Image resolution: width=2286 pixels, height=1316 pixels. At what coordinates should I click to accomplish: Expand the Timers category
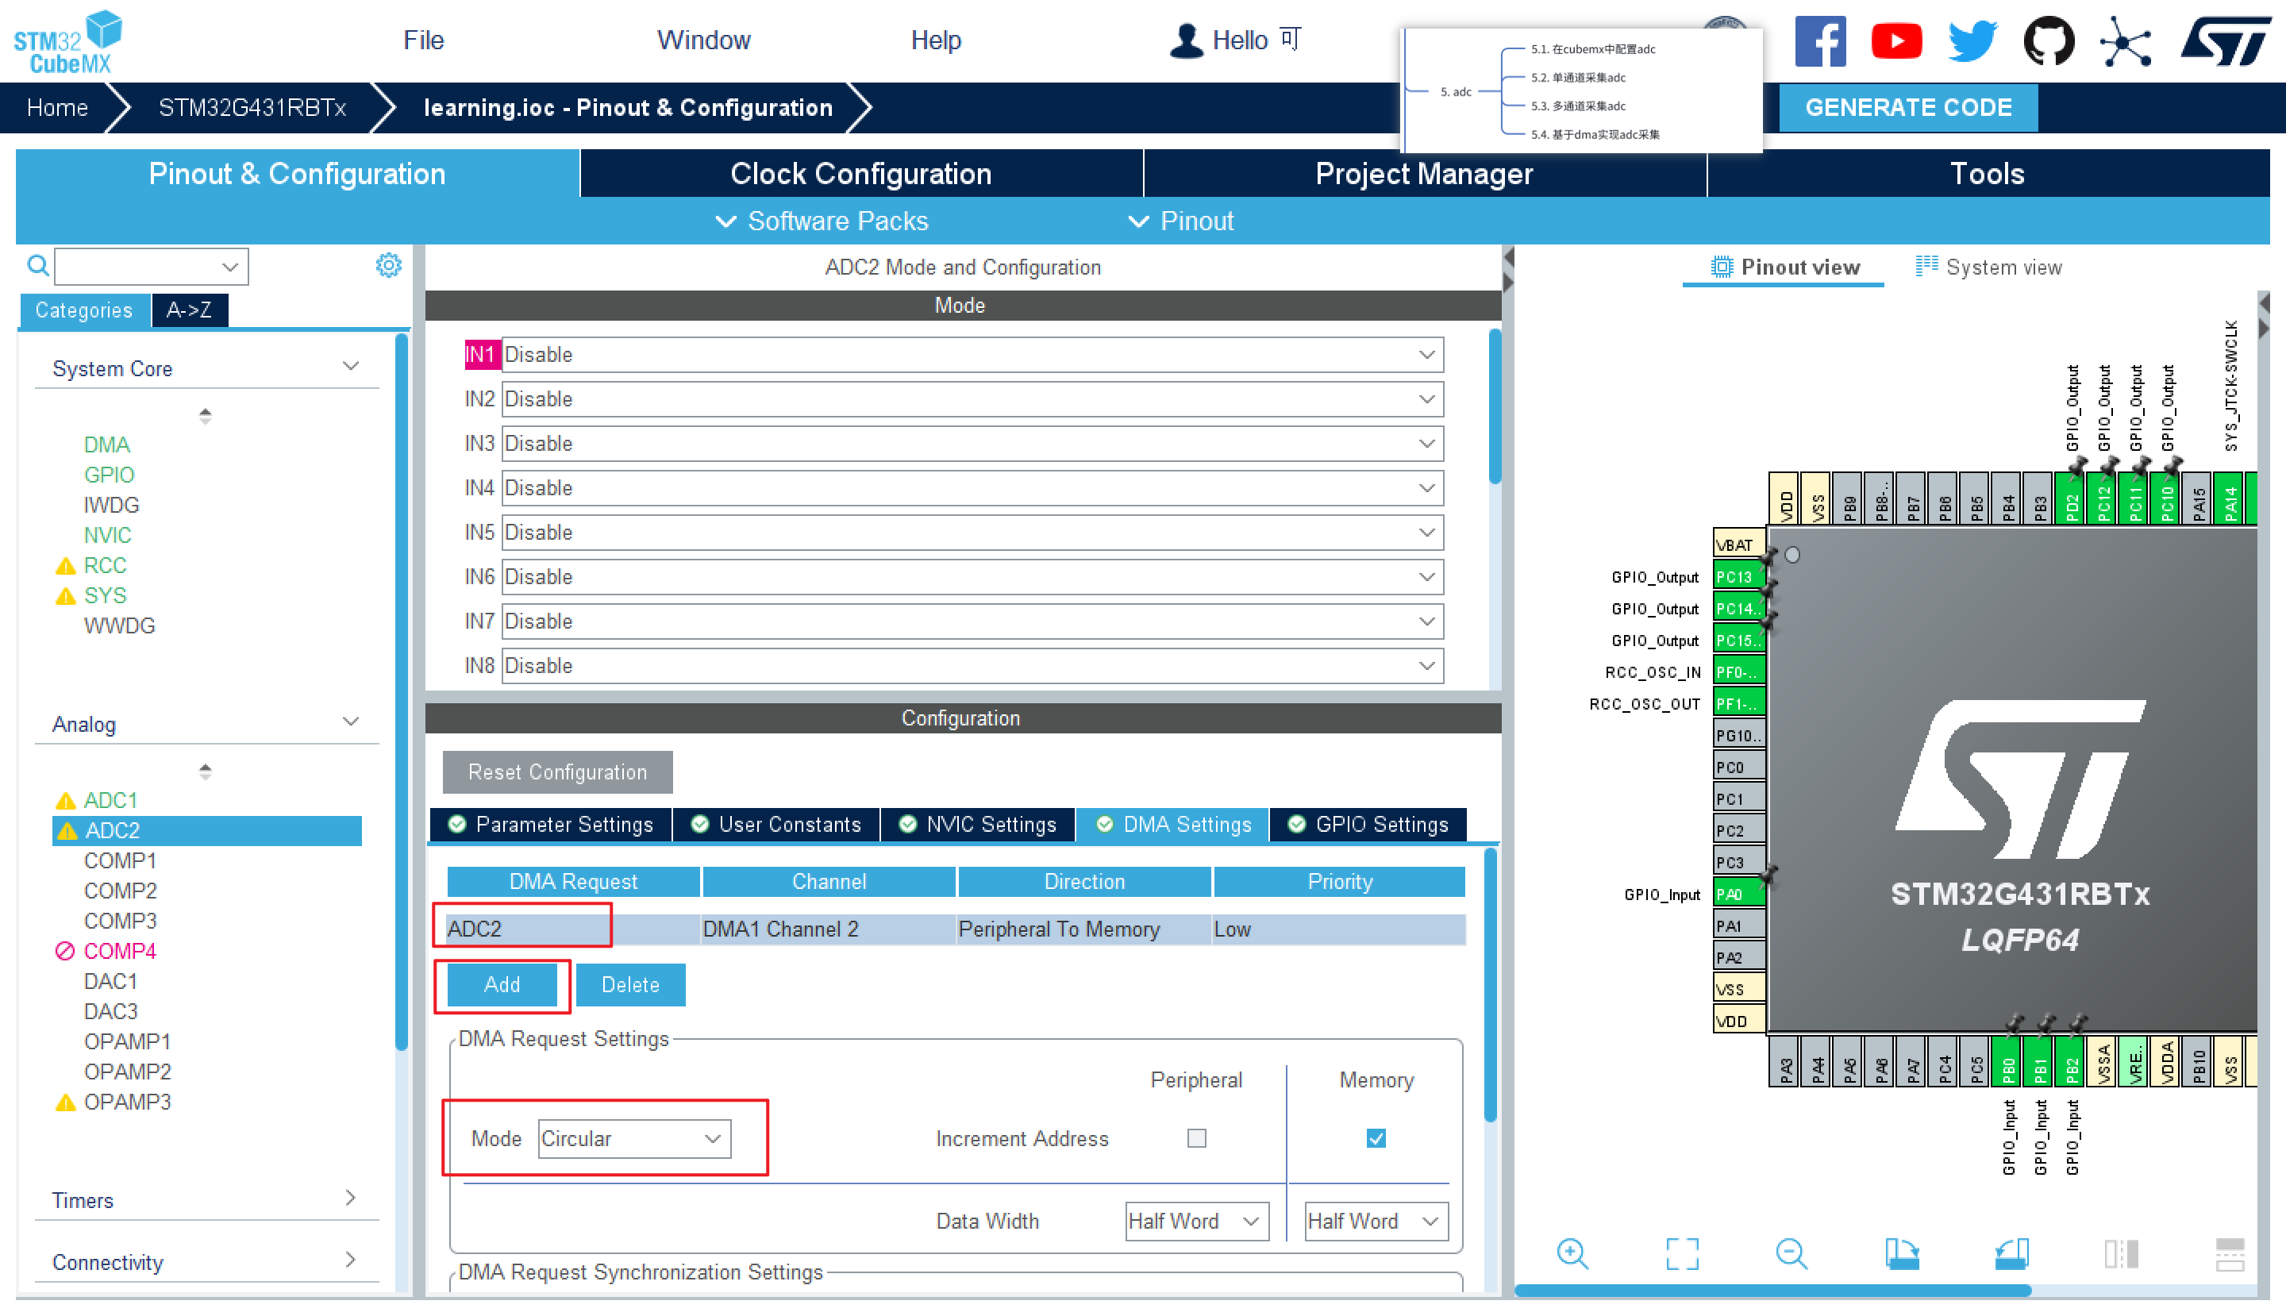351,1199
